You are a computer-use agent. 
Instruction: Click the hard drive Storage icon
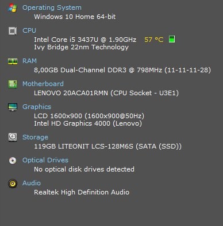point(13,137)
